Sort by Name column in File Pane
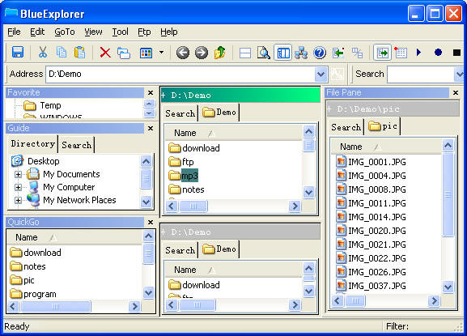 (386, 147)
